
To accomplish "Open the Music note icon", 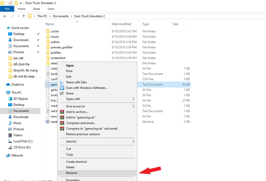I will (x=10, y=123).
